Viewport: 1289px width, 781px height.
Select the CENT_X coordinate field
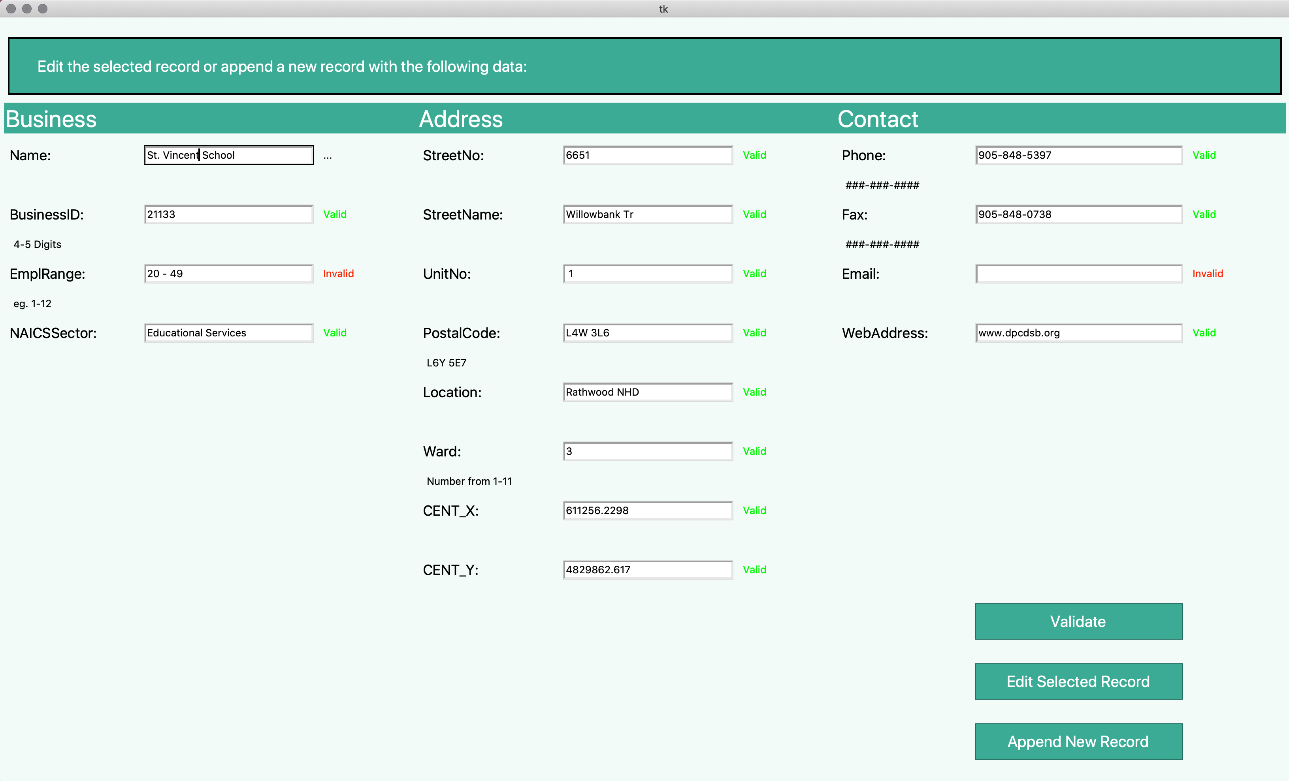648,510
